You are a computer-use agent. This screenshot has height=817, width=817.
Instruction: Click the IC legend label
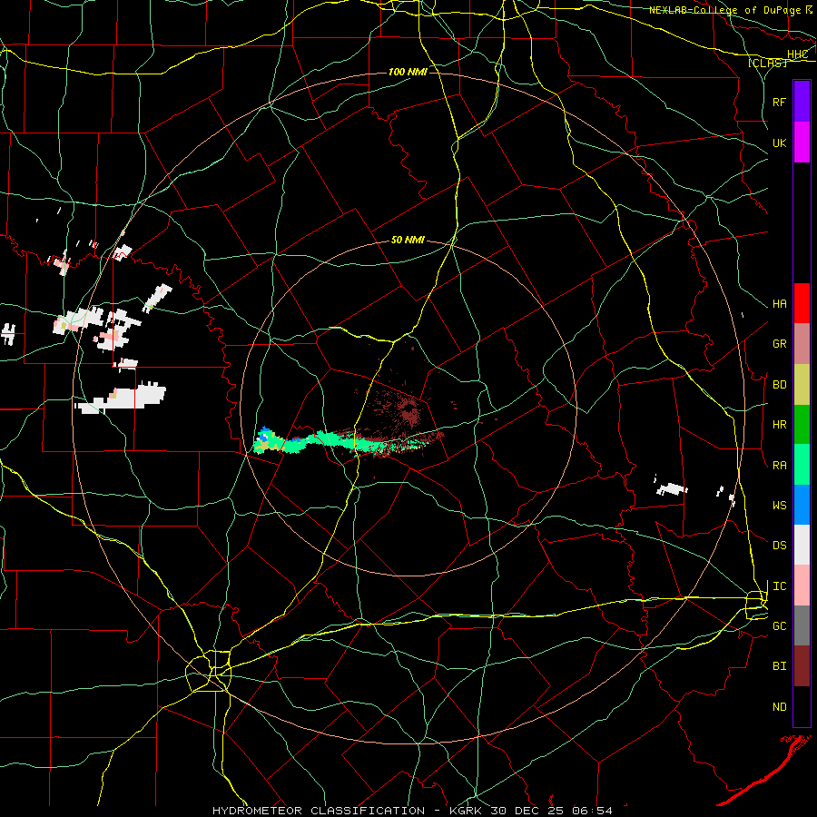click(779, 586)
